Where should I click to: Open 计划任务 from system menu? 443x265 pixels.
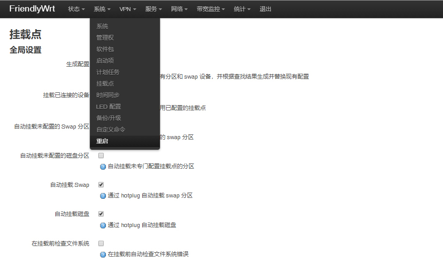125,72
